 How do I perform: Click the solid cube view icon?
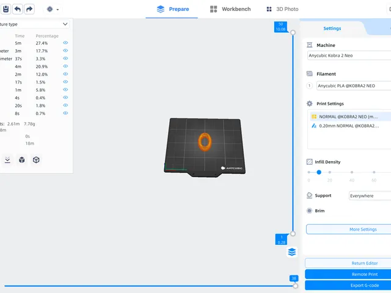point(22,160)
